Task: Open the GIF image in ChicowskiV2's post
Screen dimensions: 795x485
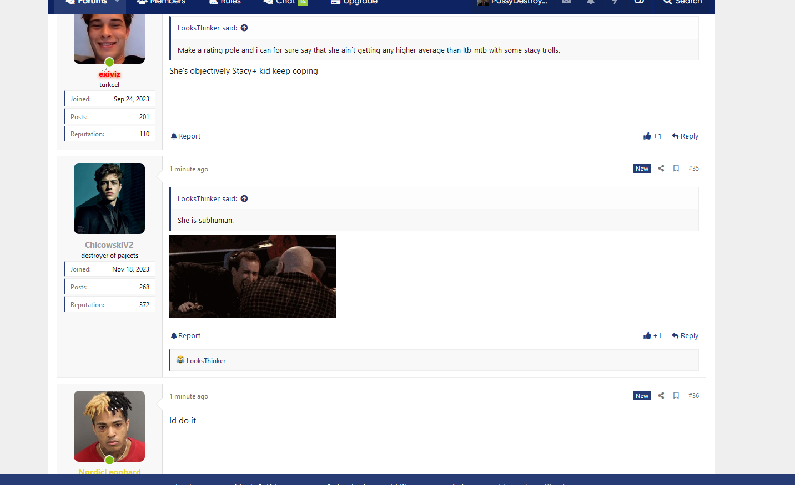Action: click(x=253, y=277)
